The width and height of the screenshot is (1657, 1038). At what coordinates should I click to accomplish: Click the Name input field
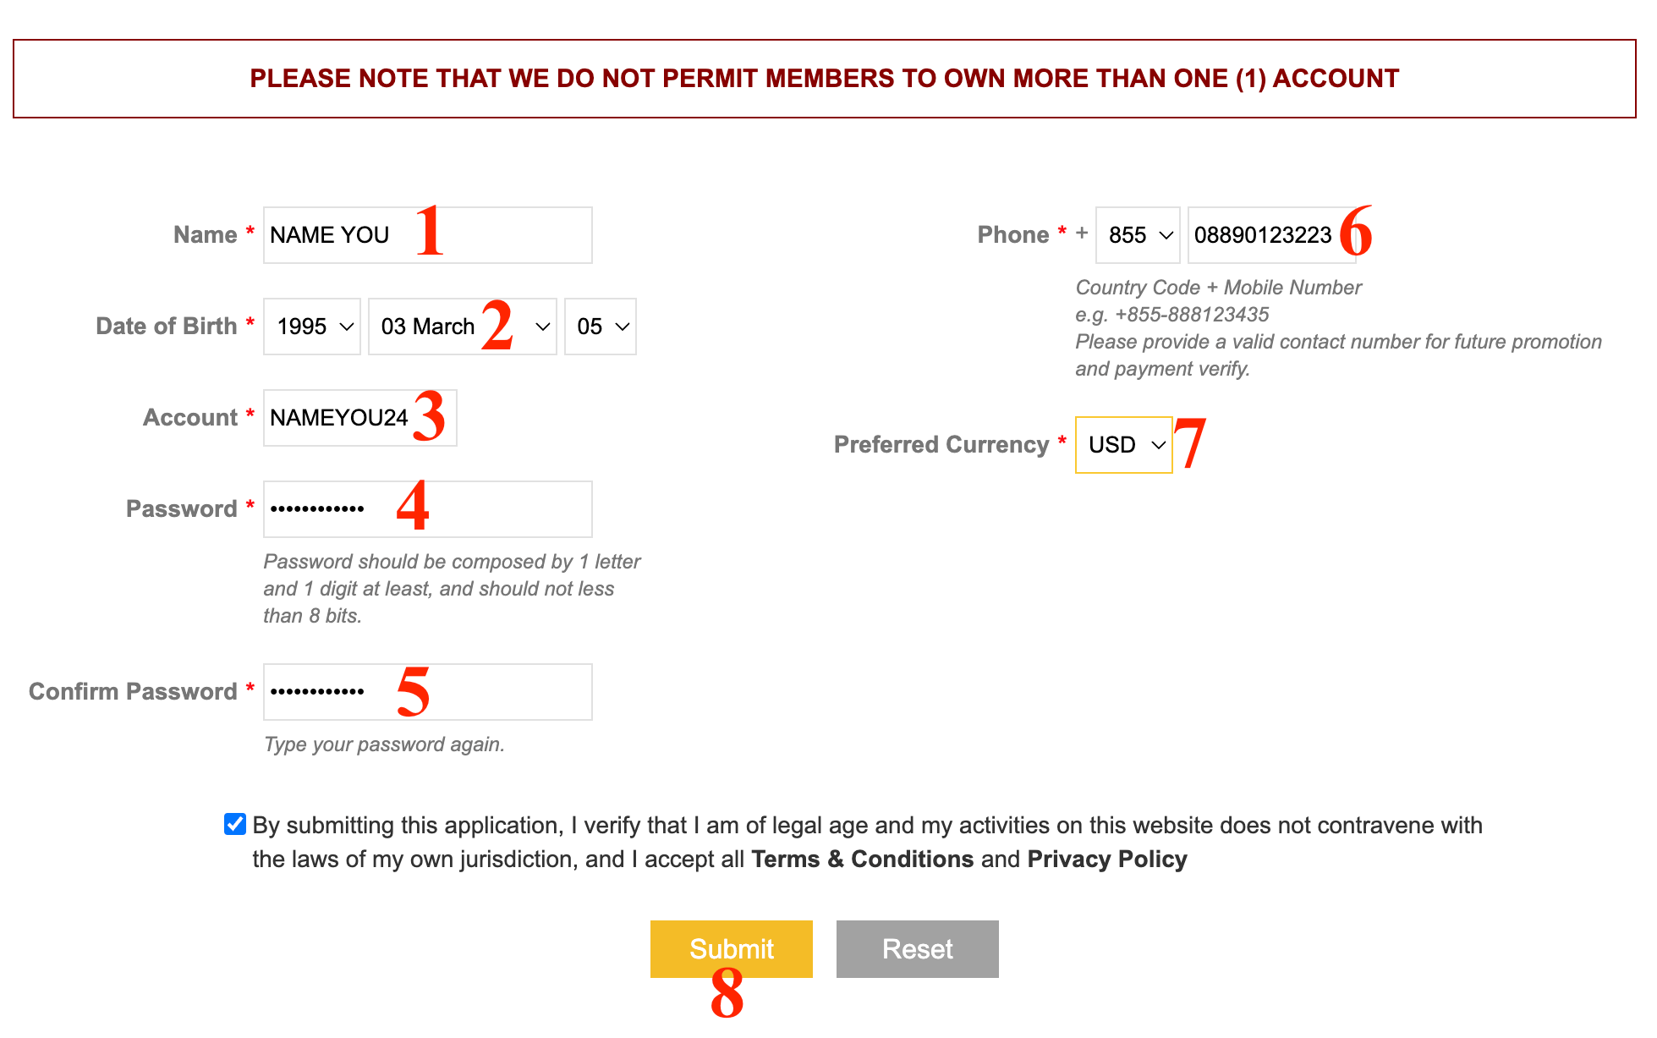(x=427, y=235)
